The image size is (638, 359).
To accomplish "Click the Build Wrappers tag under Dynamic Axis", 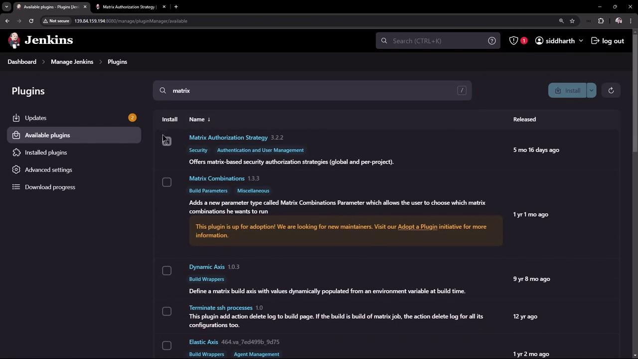I will pos(207,279).
